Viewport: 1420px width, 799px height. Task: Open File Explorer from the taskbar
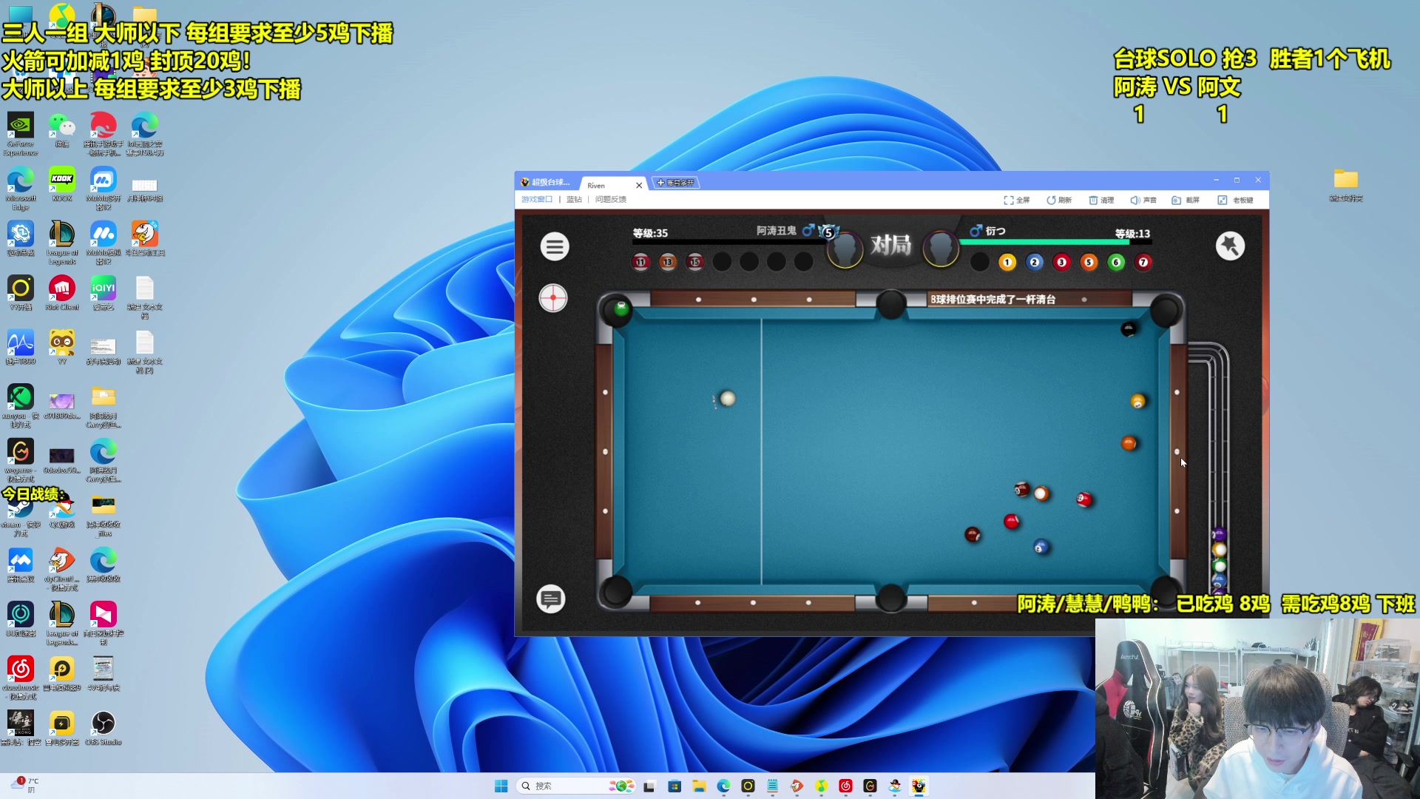pos(699,786)
